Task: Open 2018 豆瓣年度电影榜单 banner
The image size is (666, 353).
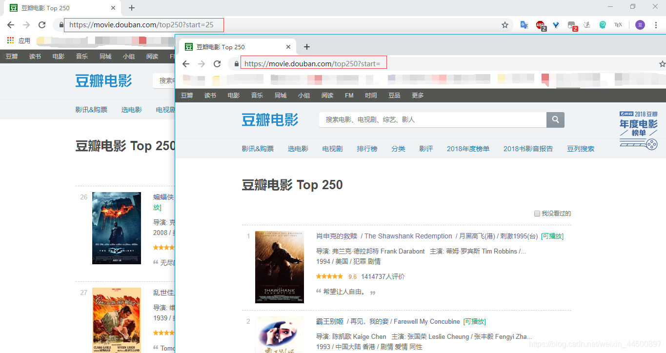Action: pyautogui.click(x=639, y=130)
